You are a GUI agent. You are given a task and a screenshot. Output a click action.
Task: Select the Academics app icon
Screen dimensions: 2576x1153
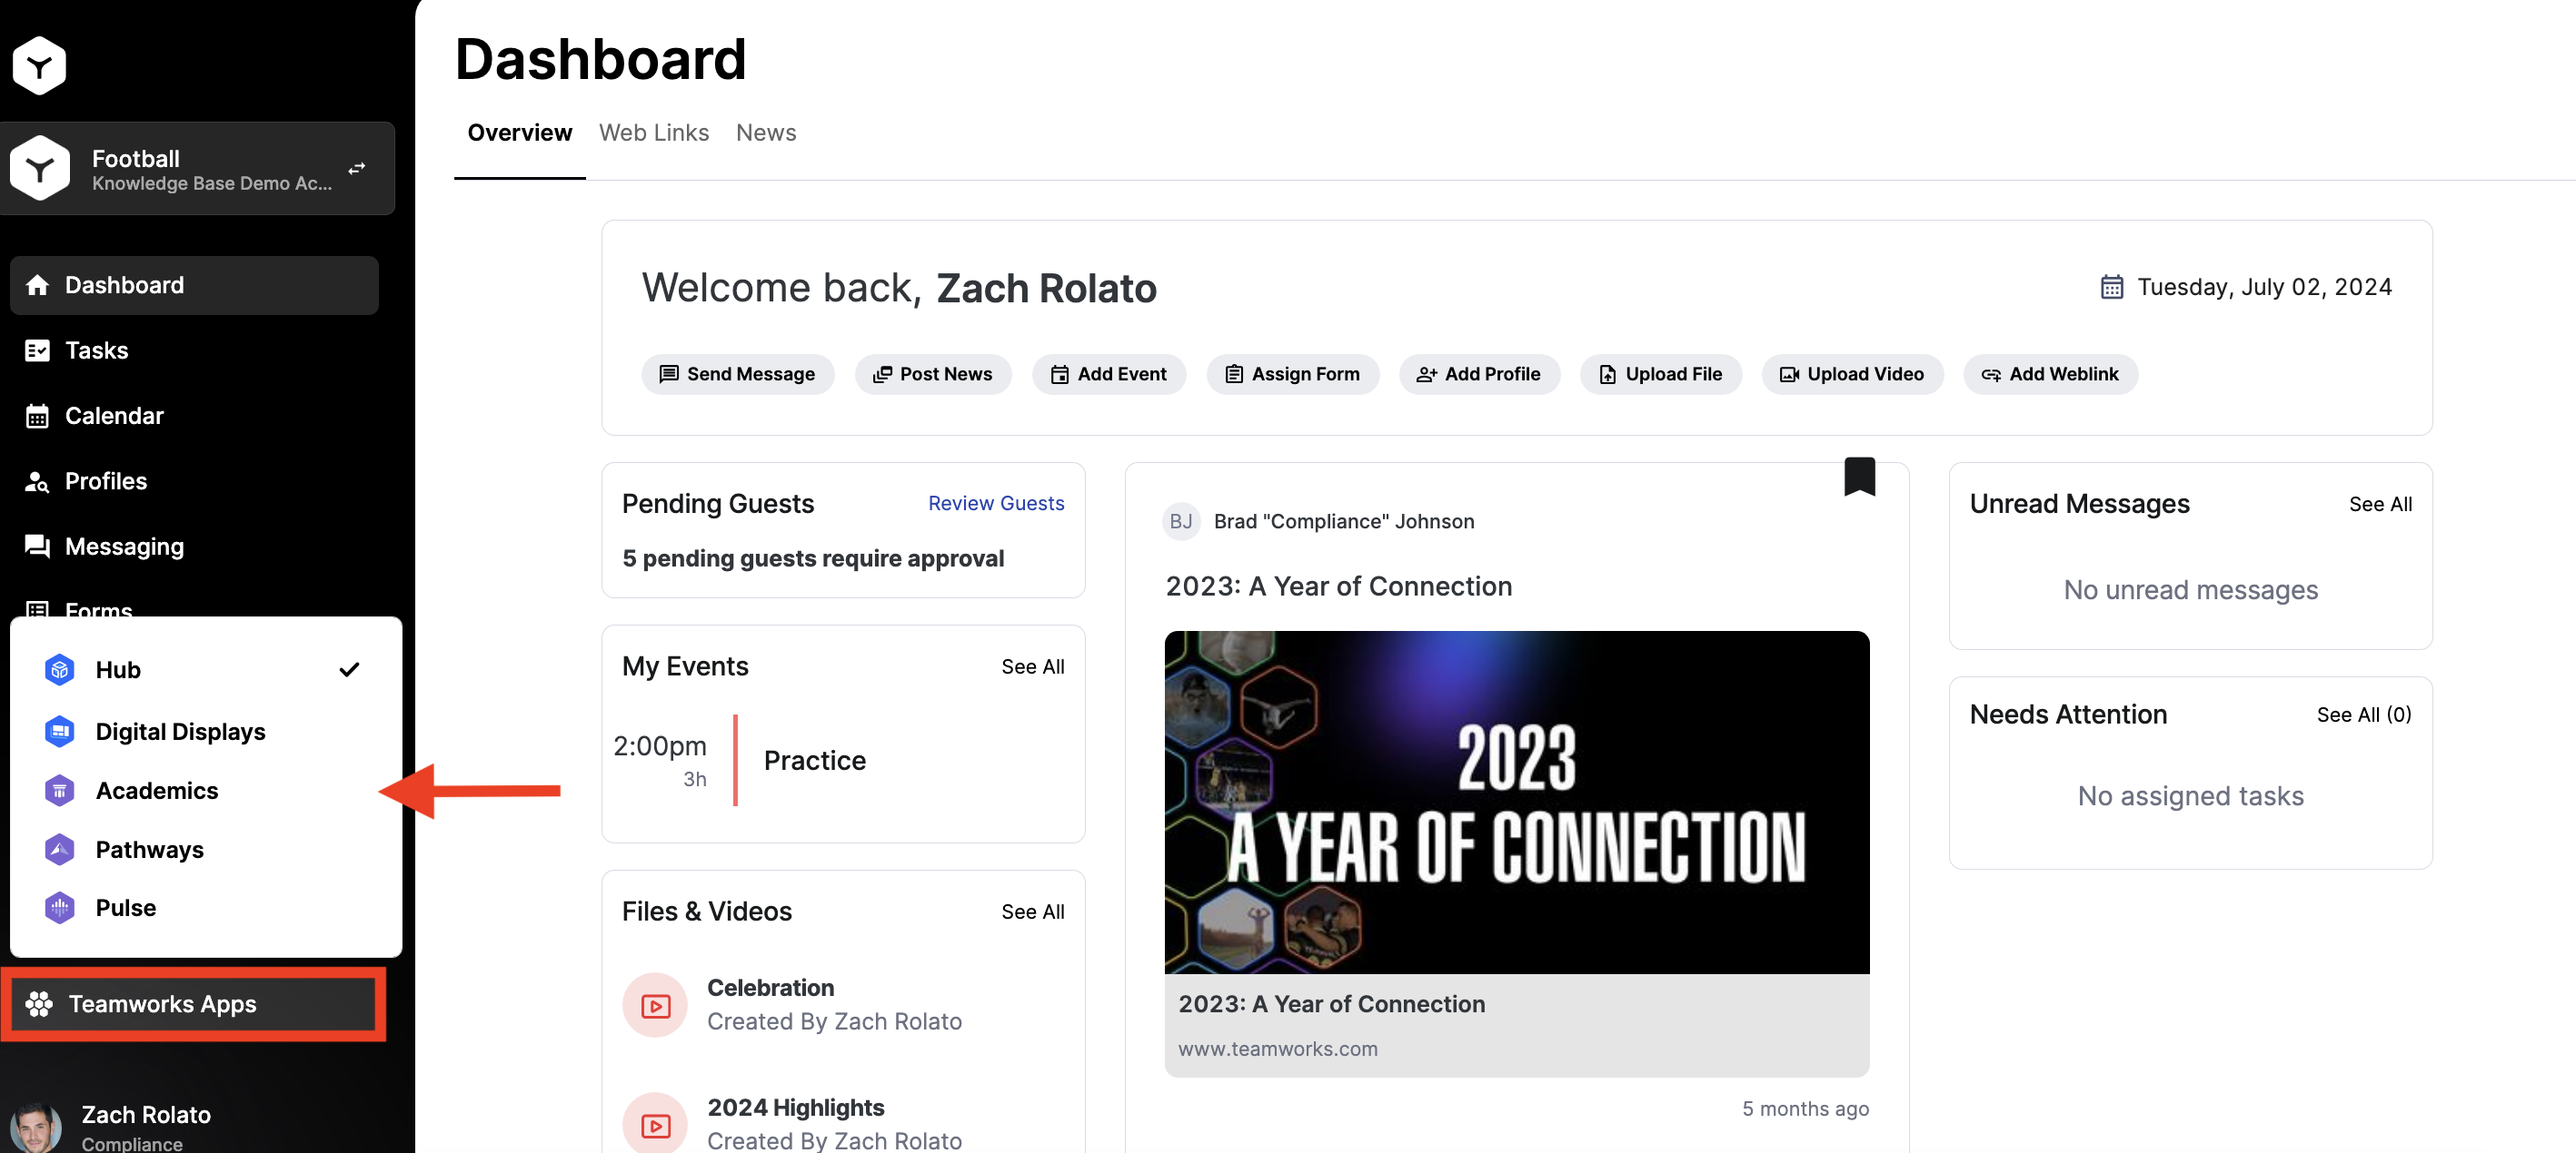[x=60, y=791]
